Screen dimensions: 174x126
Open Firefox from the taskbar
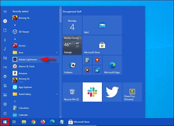pyautogui.click(x=43, y=122)
